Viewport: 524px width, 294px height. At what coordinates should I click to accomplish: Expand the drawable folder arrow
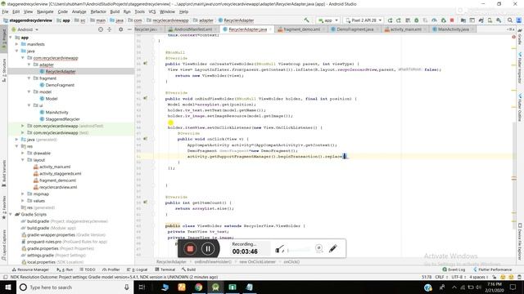point(23,153)
